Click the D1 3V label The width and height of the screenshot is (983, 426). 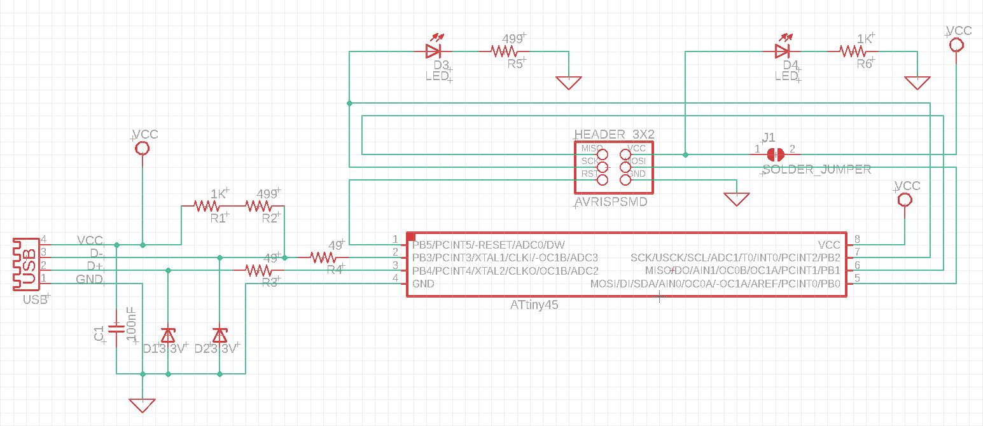click(165, 348)
